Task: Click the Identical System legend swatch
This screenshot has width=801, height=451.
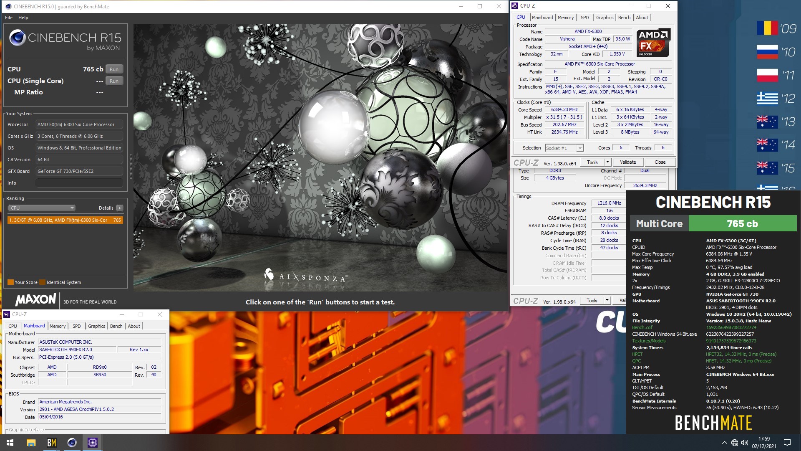Action: (x=42, y=282)
